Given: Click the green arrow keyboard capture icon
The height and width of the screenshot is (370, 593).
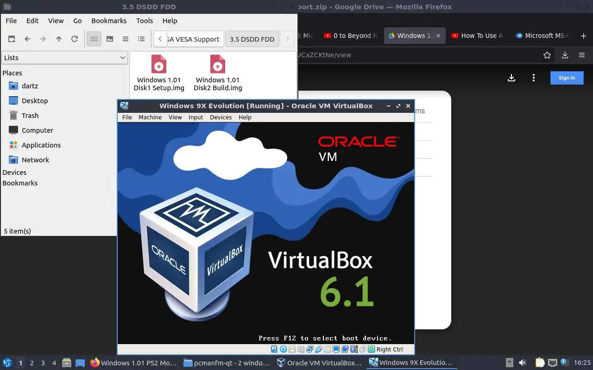Looking at the screenshot, I should (x=371, y=349).
